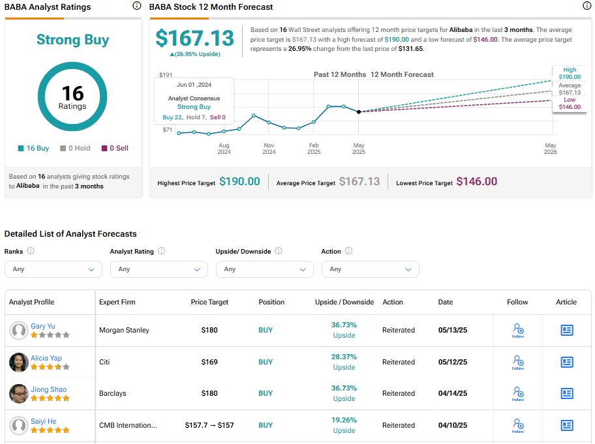Click the Position column header

tap(271, 302)
